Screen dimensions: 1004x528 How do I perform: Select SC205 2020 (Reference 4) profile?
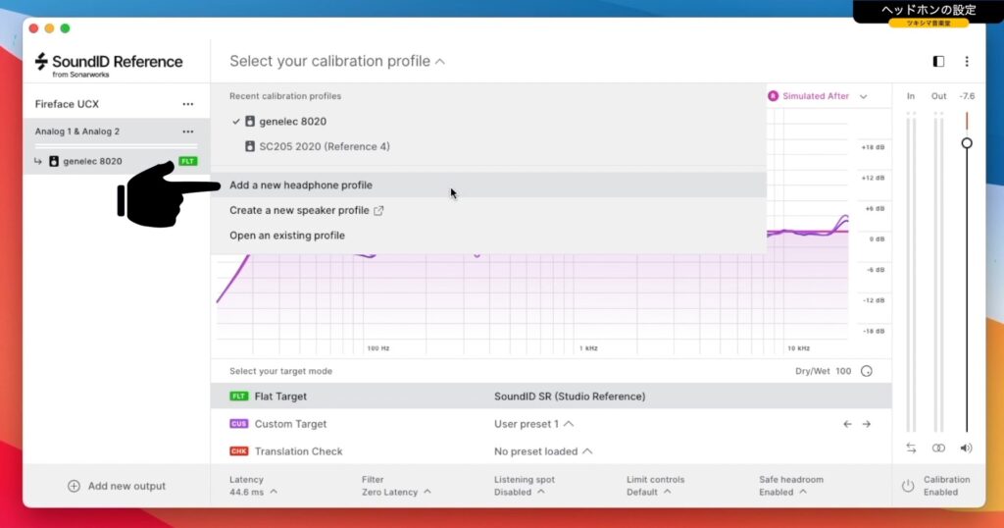[x=488, y=147]
